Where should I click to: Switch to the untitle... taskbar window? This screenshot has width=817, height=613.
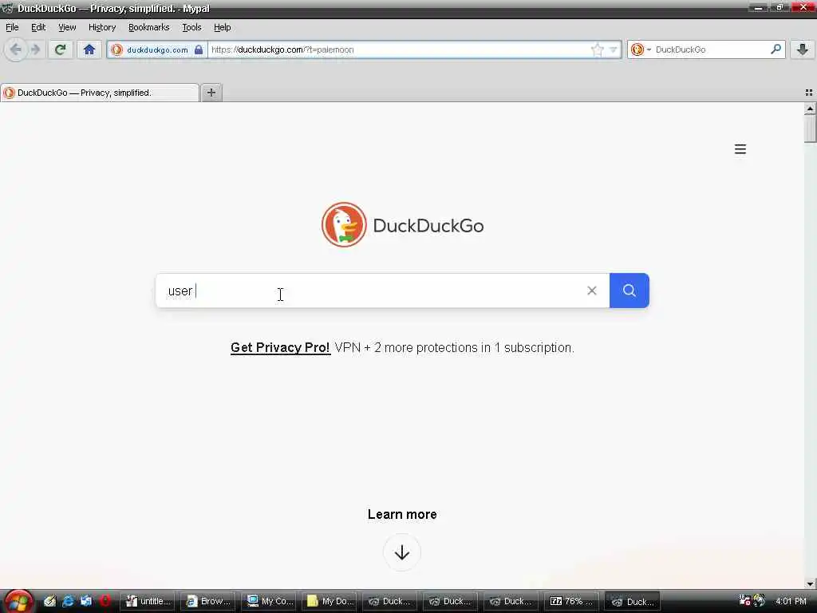tap(148, 601)
